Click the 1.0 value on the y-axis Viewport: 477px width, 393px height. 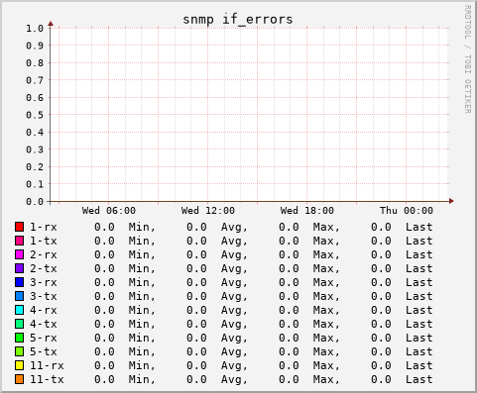(x=35, y=29)
